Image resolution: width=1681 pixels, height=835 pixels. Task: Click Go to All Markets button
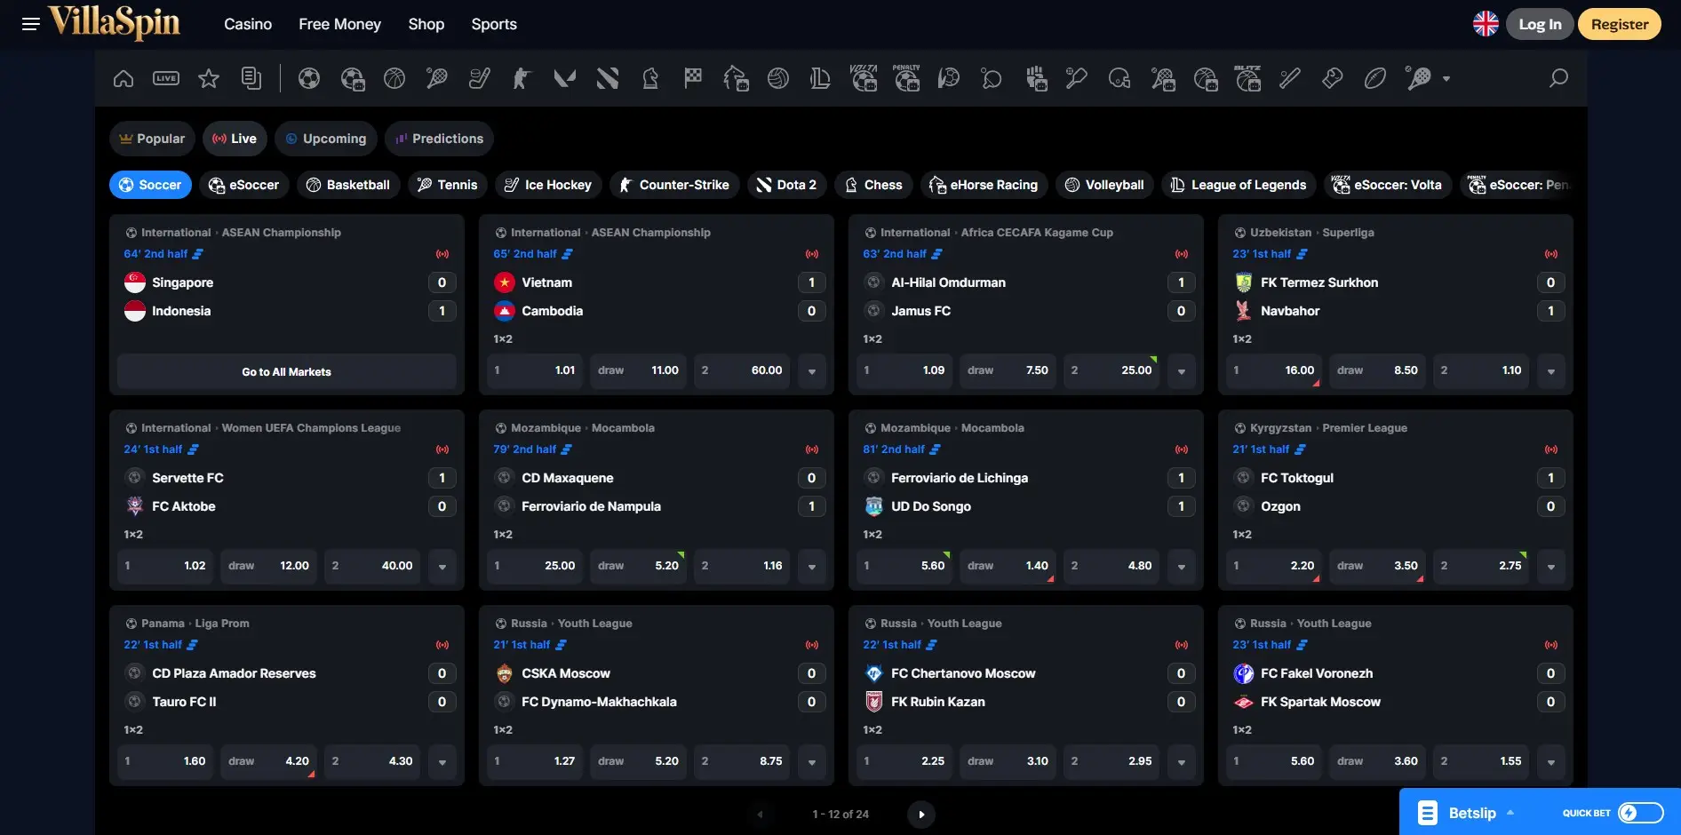click(x=287, y=371)
